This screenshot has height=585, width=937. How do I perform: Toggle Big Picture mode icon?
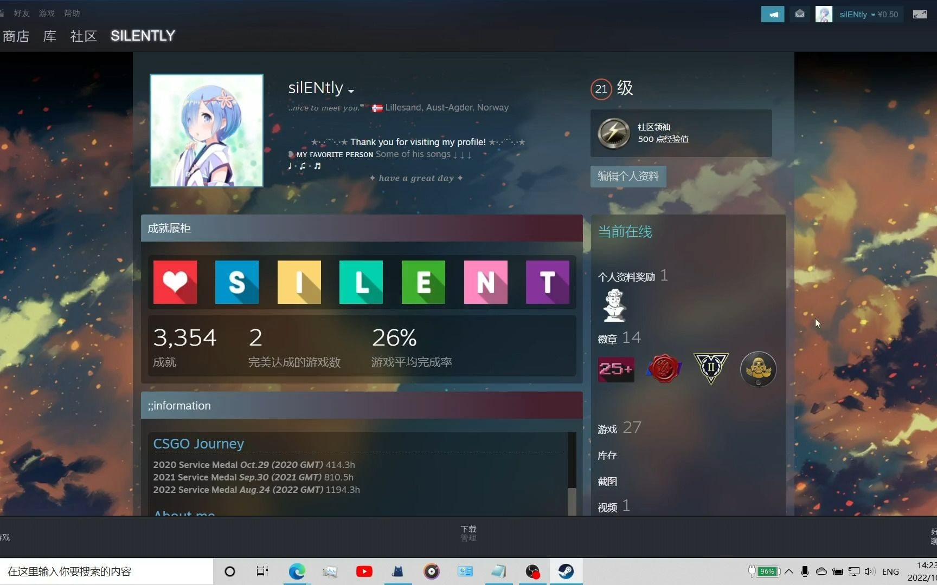click(920, 14)
